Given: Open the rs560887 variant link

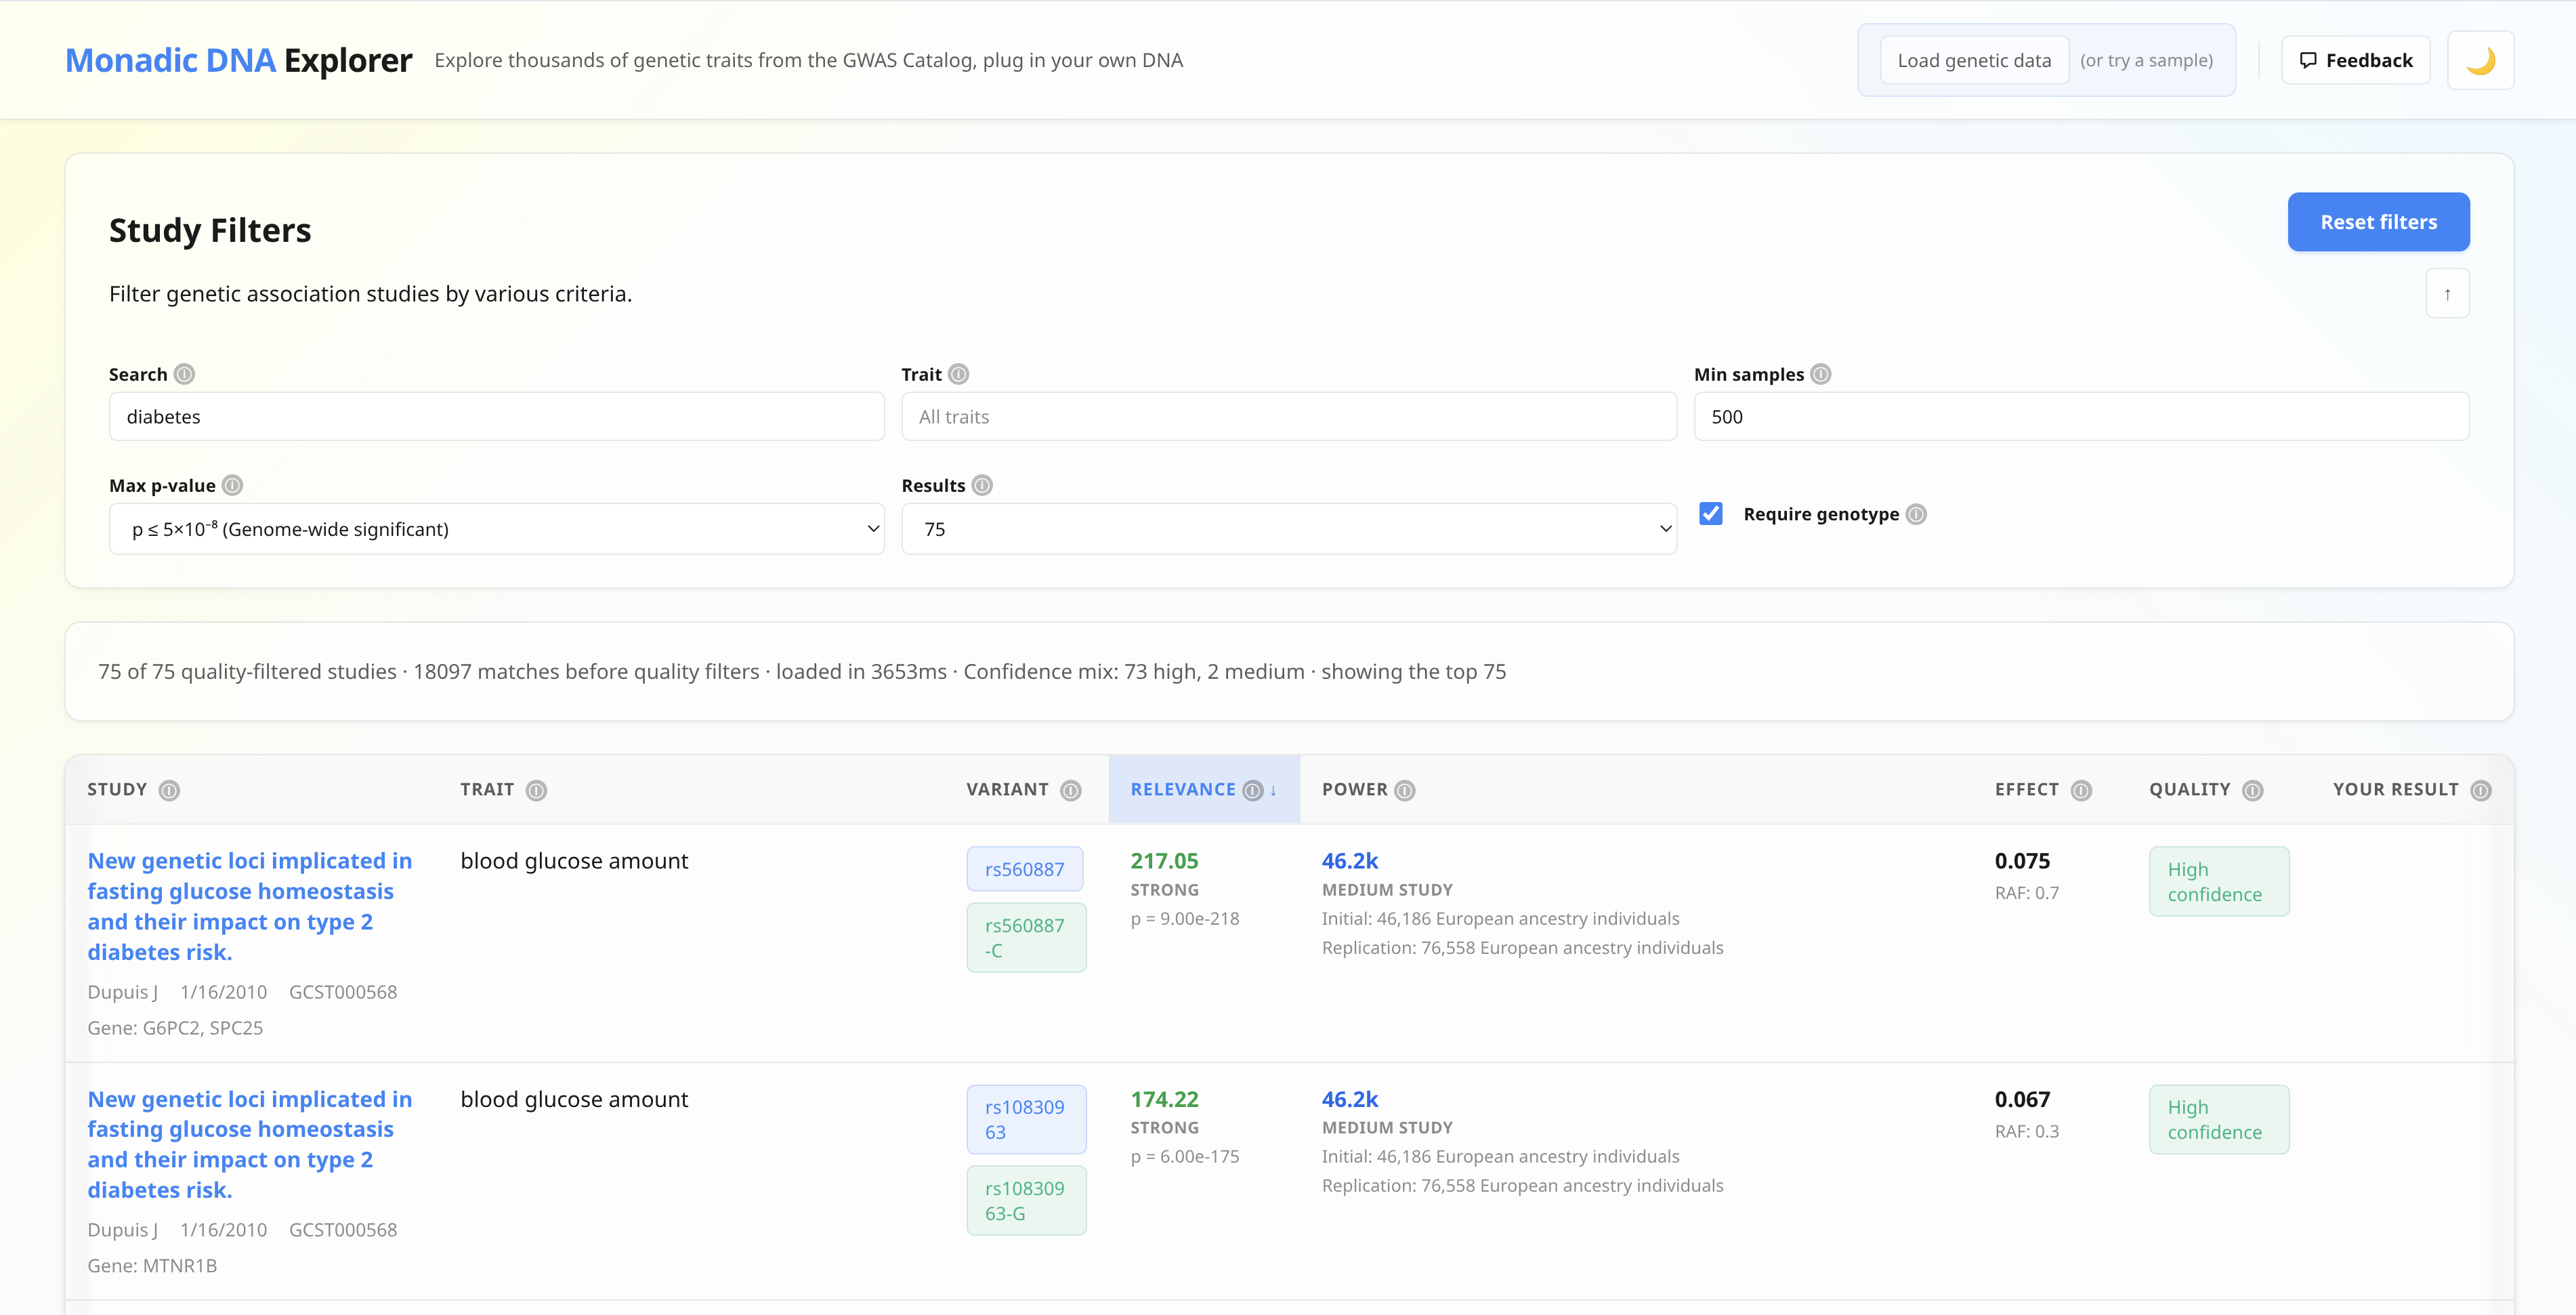Looking at the screenshot, I should [1025, 869].
